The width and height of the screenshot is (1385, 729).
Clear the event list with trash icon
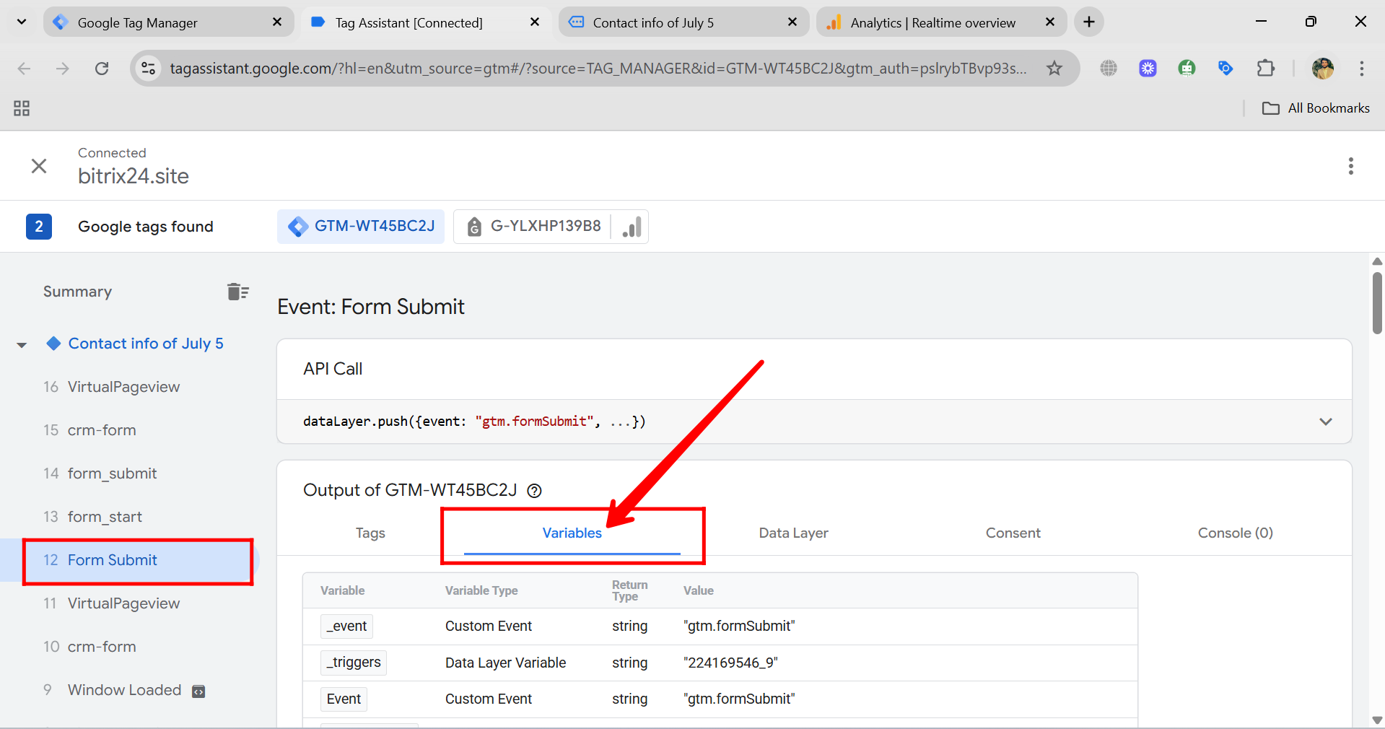click(x=237, y=292)
